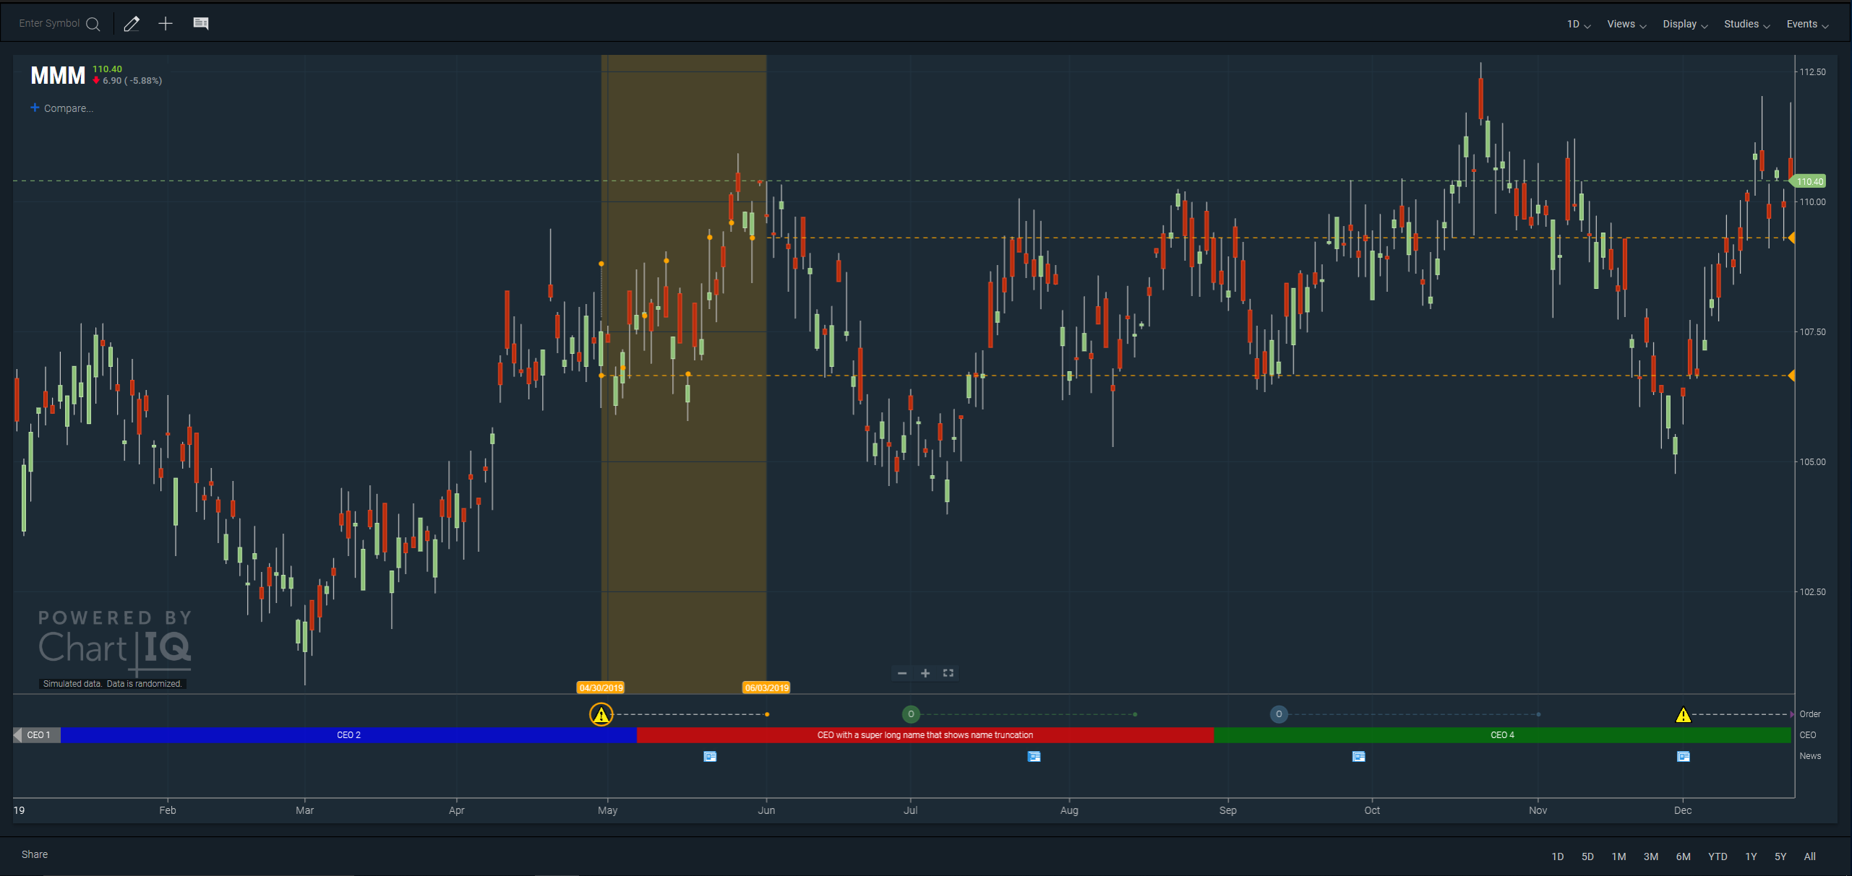
Task: Click the symbol search magnifier icon
Action: (x=93, y=24)
